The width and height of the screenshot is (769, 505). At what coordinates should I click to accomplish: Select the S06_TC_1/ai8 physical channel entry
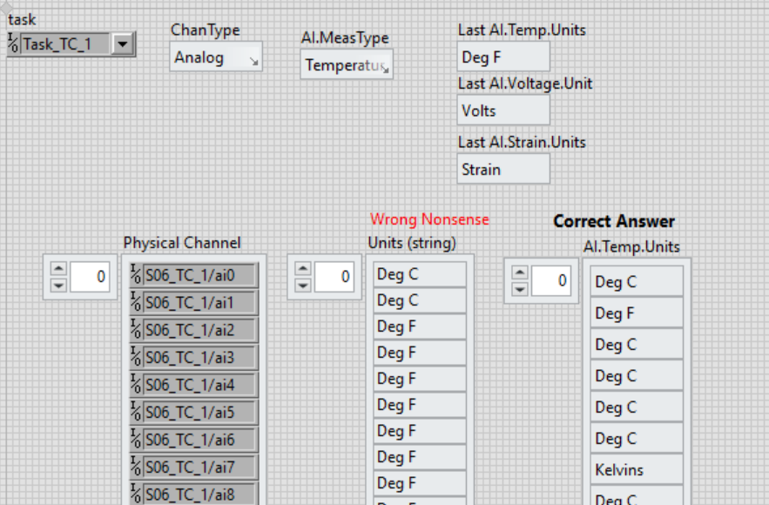click(199, 495)
